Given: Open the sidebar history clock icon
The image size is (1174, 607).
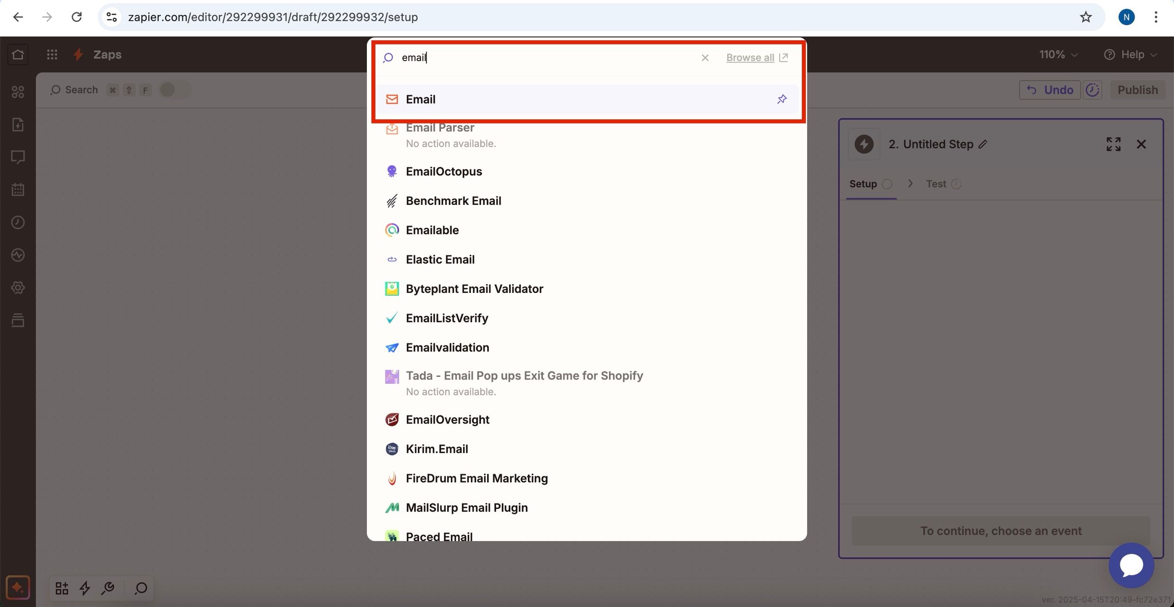Looking at the screenshot, I should [18, 222].
